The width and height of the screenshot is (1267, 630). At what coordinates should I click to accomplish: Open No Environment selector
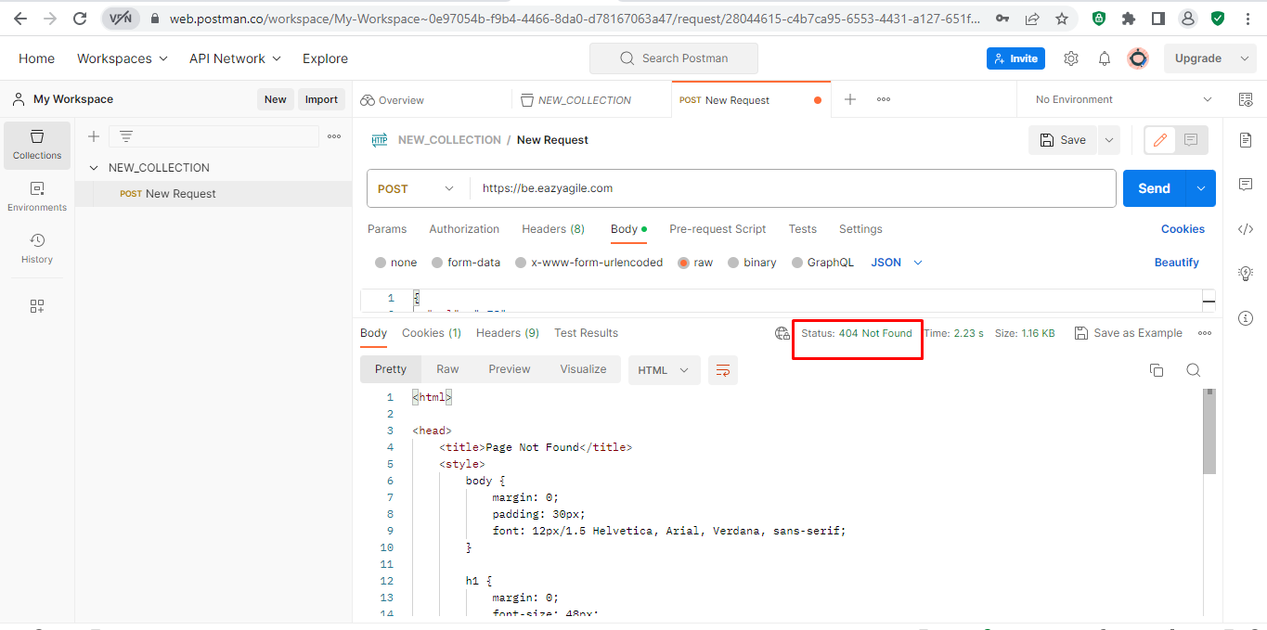[1123, 99]
